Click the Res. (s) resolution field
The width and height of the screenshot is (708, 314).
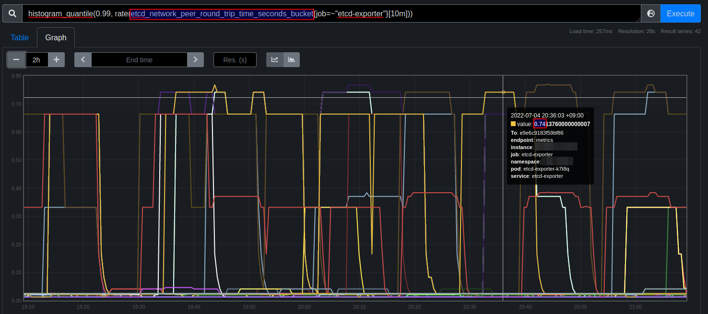(235, 59)
